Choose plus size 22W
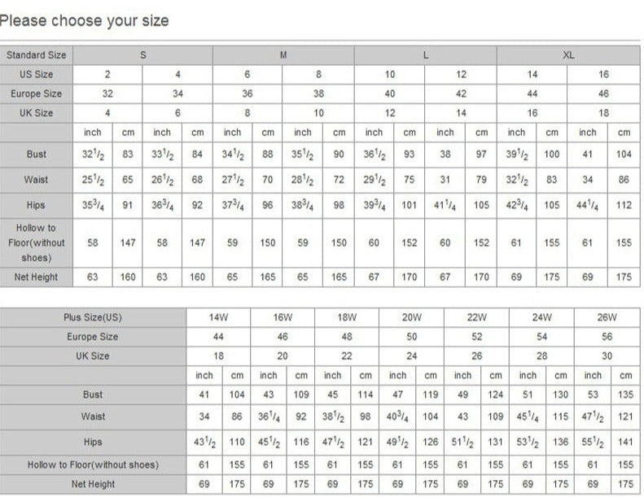 476,317
